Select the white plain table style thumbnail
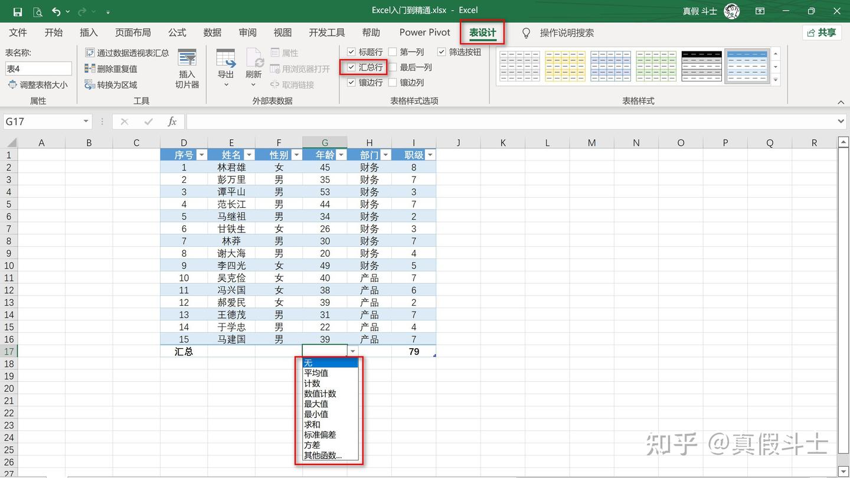The image size is (850, 478). [520, 66]
